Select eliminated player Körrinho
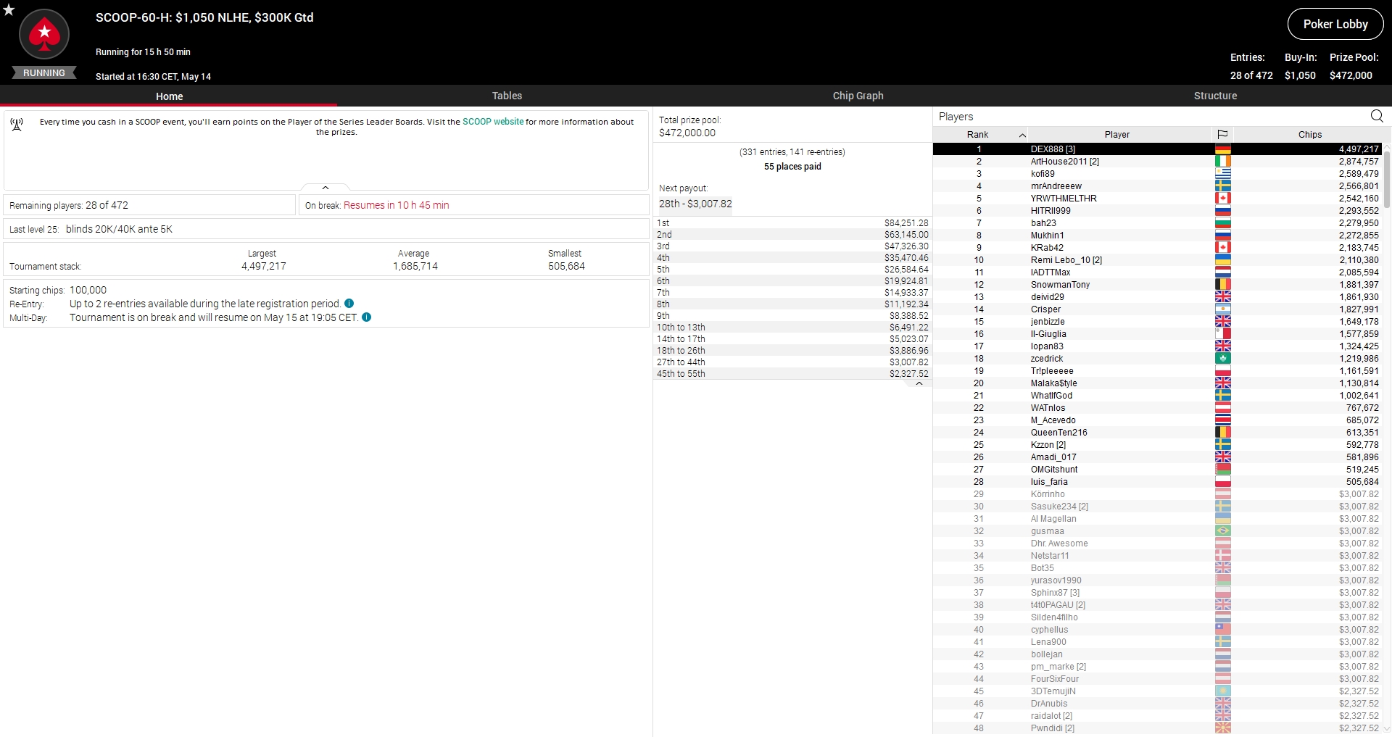Viewport: 1392px width, 737px height. coord(1158,494)
